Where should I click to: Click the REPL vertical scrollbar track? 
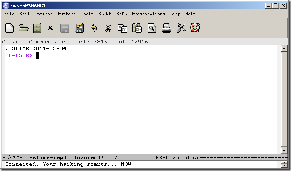pos(284,100)
